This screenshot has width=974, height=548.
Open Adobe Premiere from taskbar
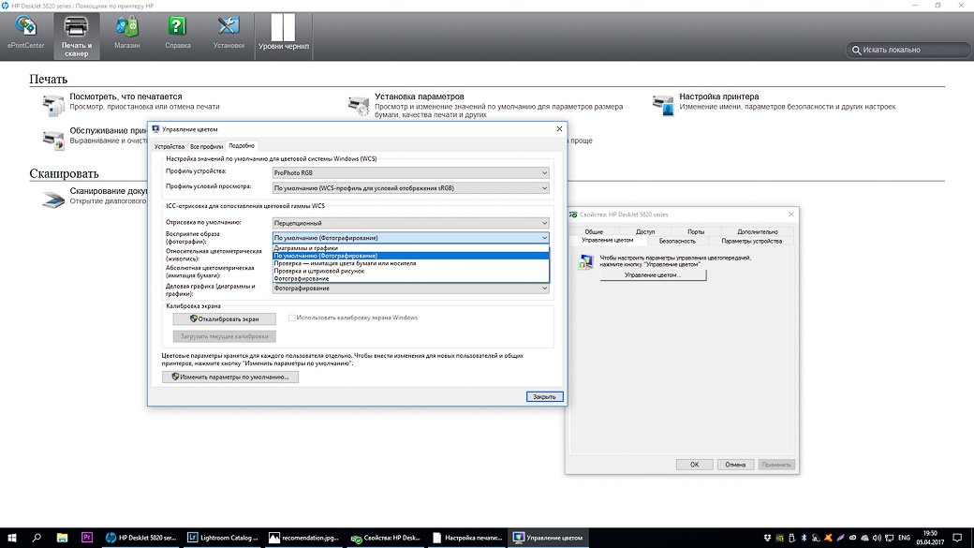(87, 538)
